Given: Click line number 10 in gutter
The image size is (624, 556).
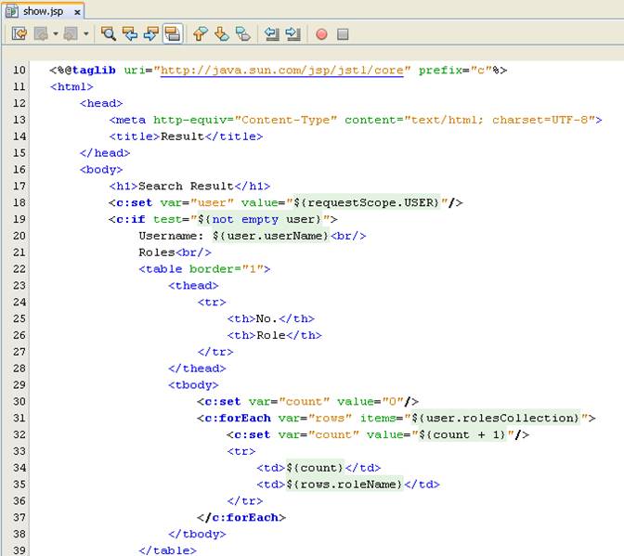Looking at the screenshot, I should tap(19, 71).
